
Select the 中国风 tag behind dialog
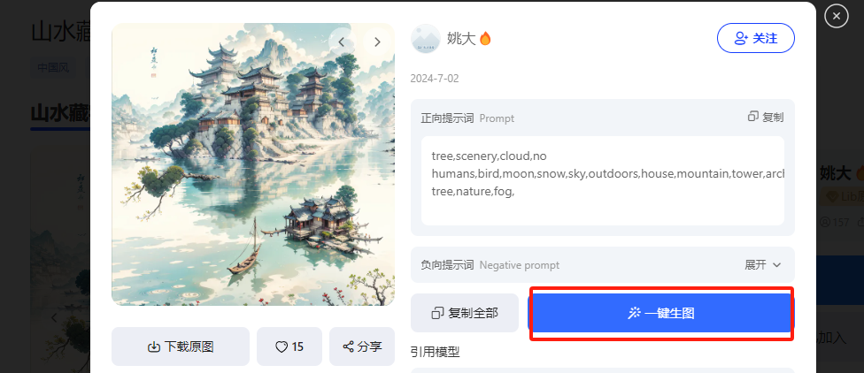tap(53, 68)
